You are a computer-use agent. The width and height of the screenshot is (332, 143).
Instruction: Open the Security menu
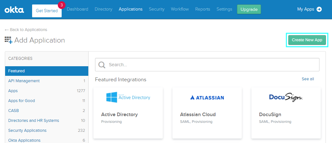tap(157, 9)
